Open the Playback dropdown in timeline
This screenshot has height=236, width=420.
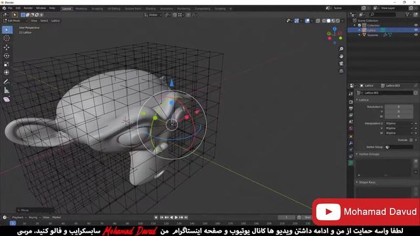click(x=19, y=217)
